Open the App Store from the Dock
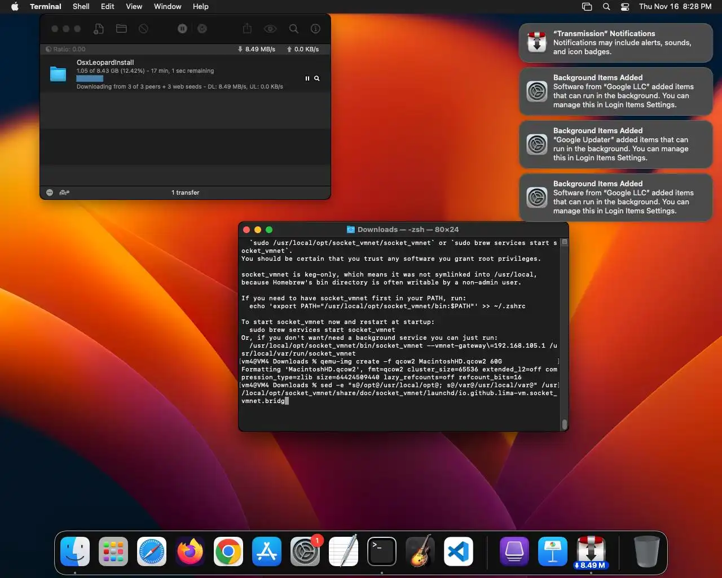This screenshot has width=722, height=578. point(267,551)
